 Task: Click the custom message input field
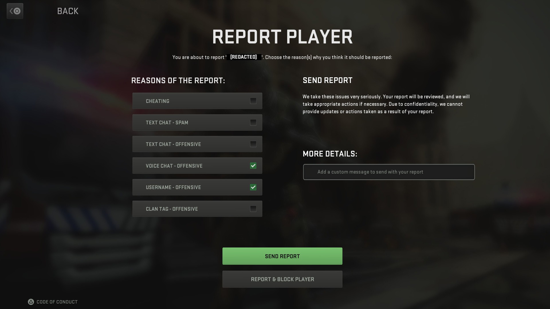(x=389, y=172)
